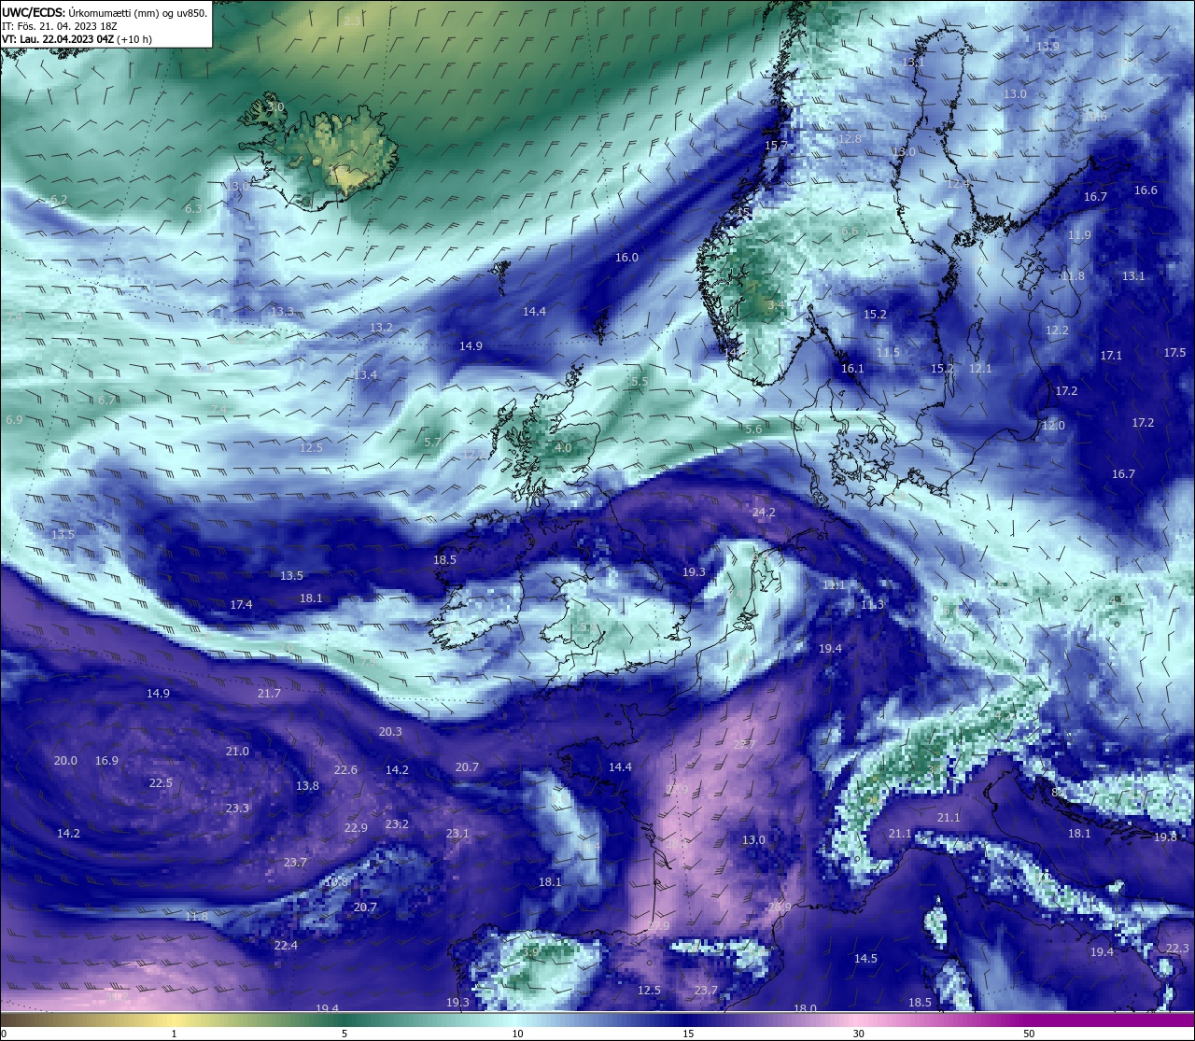Click the 5.6 value over the North Sea
The height and width of the screenshot is (1041, 1195).
[x=753, y=429]
